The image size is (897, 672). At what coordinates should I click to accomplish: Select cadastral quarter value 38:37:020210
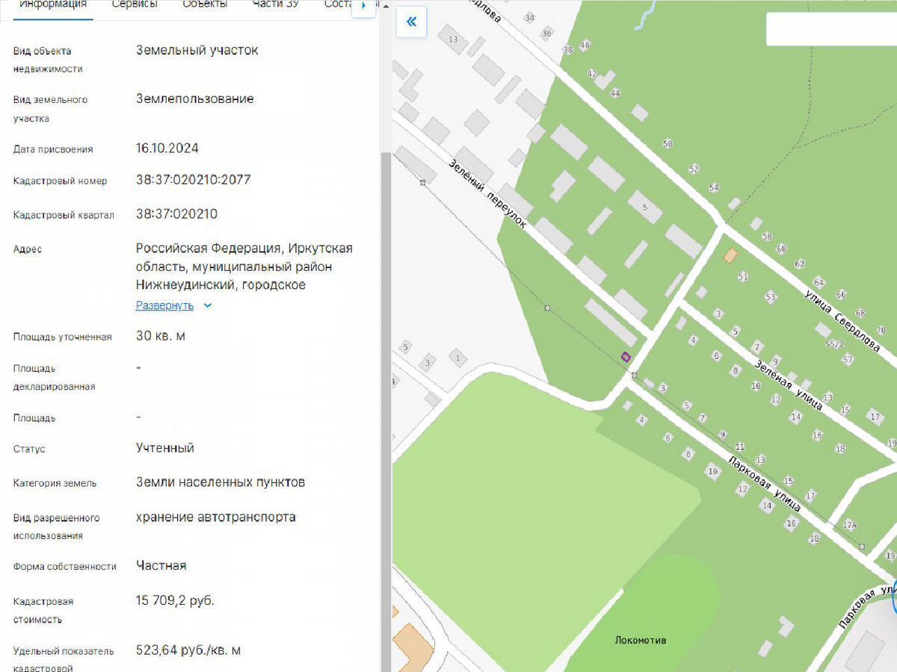point(176,214)
